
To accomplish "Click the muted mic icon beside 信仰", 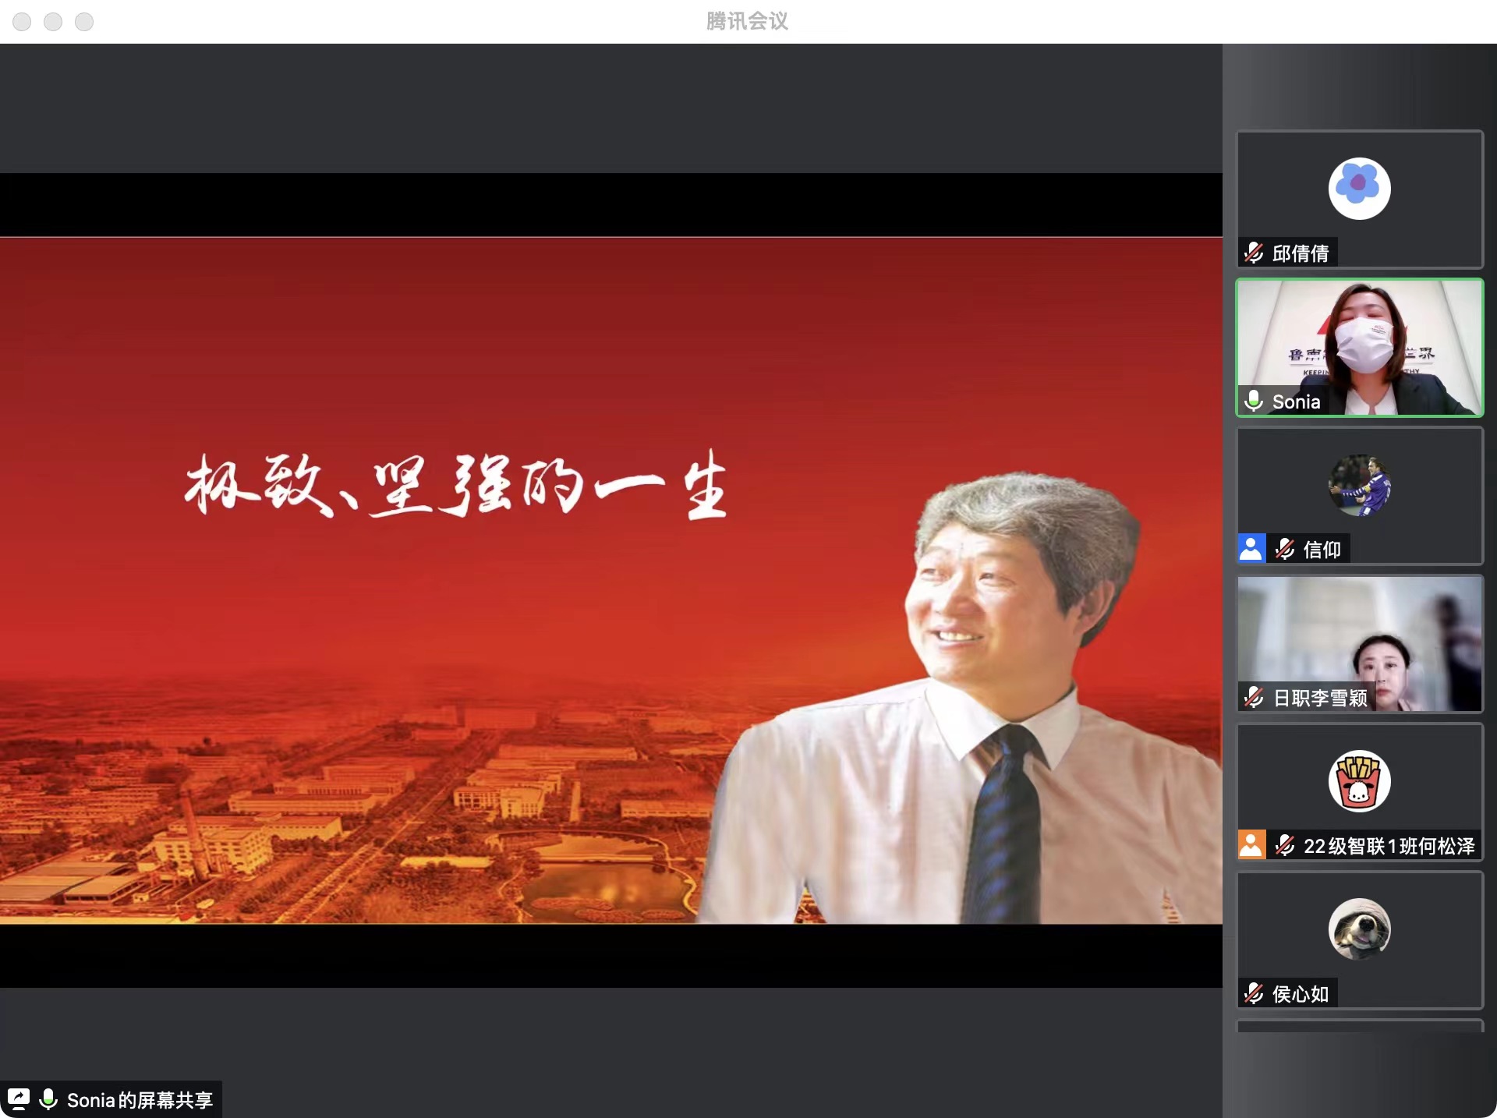I will 1285,549.
